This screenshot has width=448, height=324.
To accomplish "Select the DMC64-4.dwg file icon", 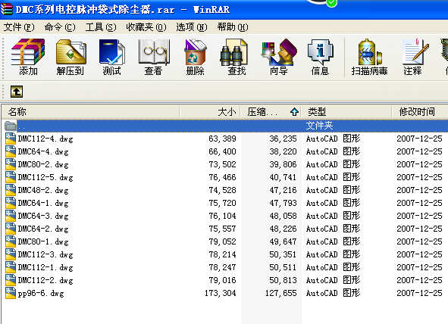I will click(x=11, y=151).
